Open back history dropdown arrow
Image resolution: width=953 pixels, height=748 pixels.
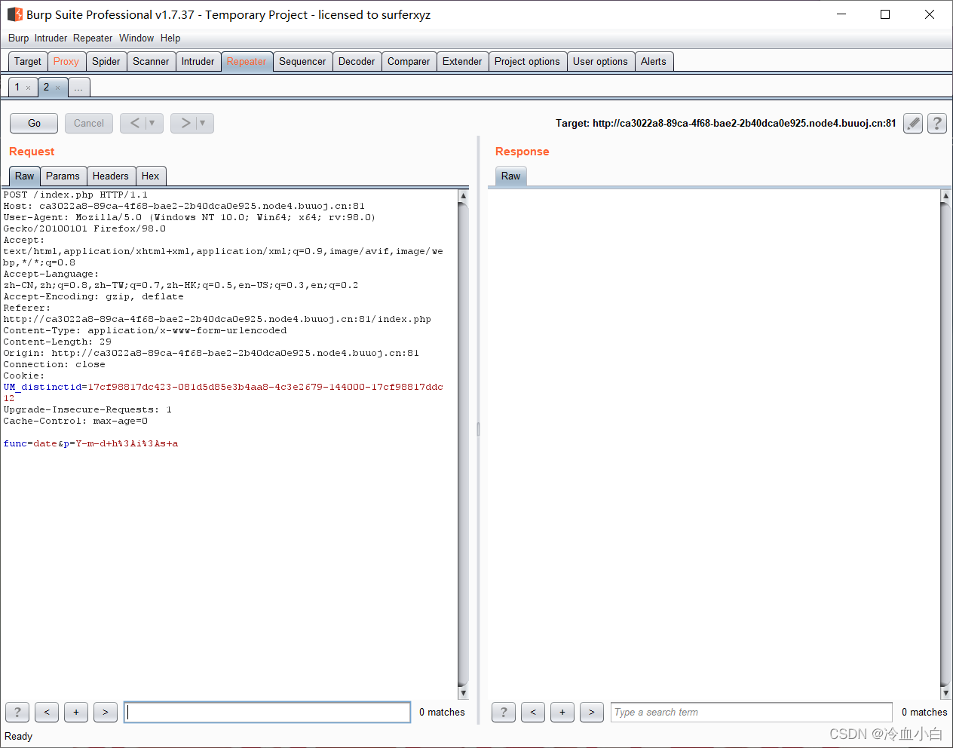152,123
